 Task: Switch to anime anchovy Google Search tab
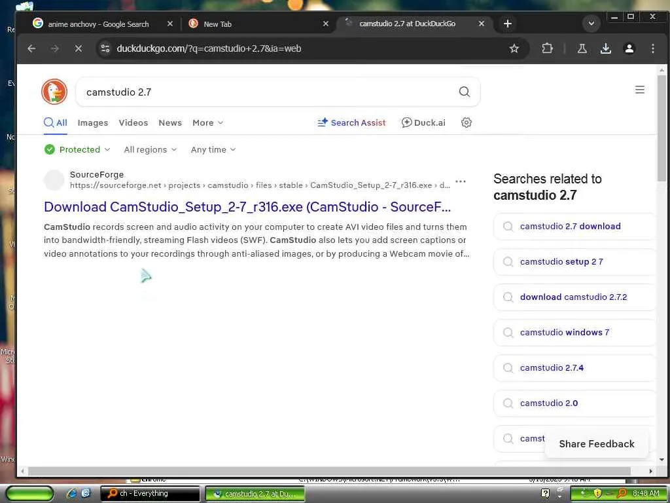(98, 24)
